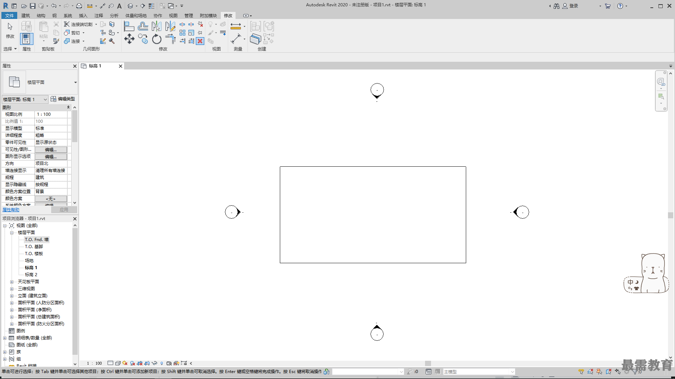The width and height of the screenshot is (675, 379).
Task: Click the 视图比例 1 : 100 field
Action: pos(51,114)
